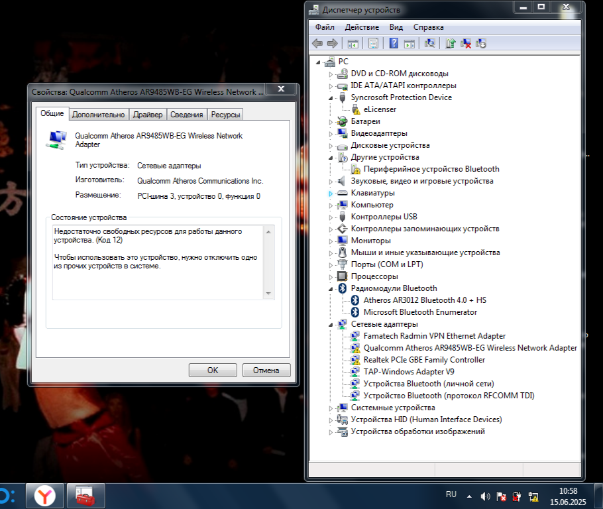Click the Мониторы category monitor icon
This screenshot has height=509, width=603.
(342, 241)
